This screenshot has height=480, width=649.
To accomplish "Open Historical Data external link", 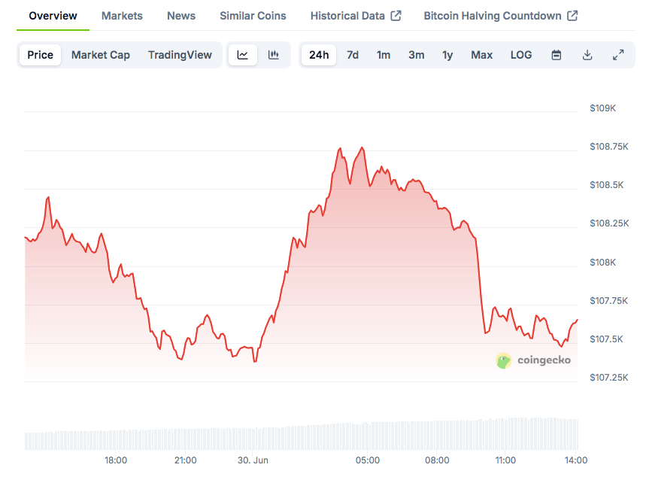I will tap(355, 16).
